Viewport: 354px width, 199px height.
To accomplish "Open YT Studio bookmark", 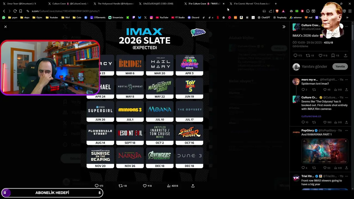I will (178, 17).
